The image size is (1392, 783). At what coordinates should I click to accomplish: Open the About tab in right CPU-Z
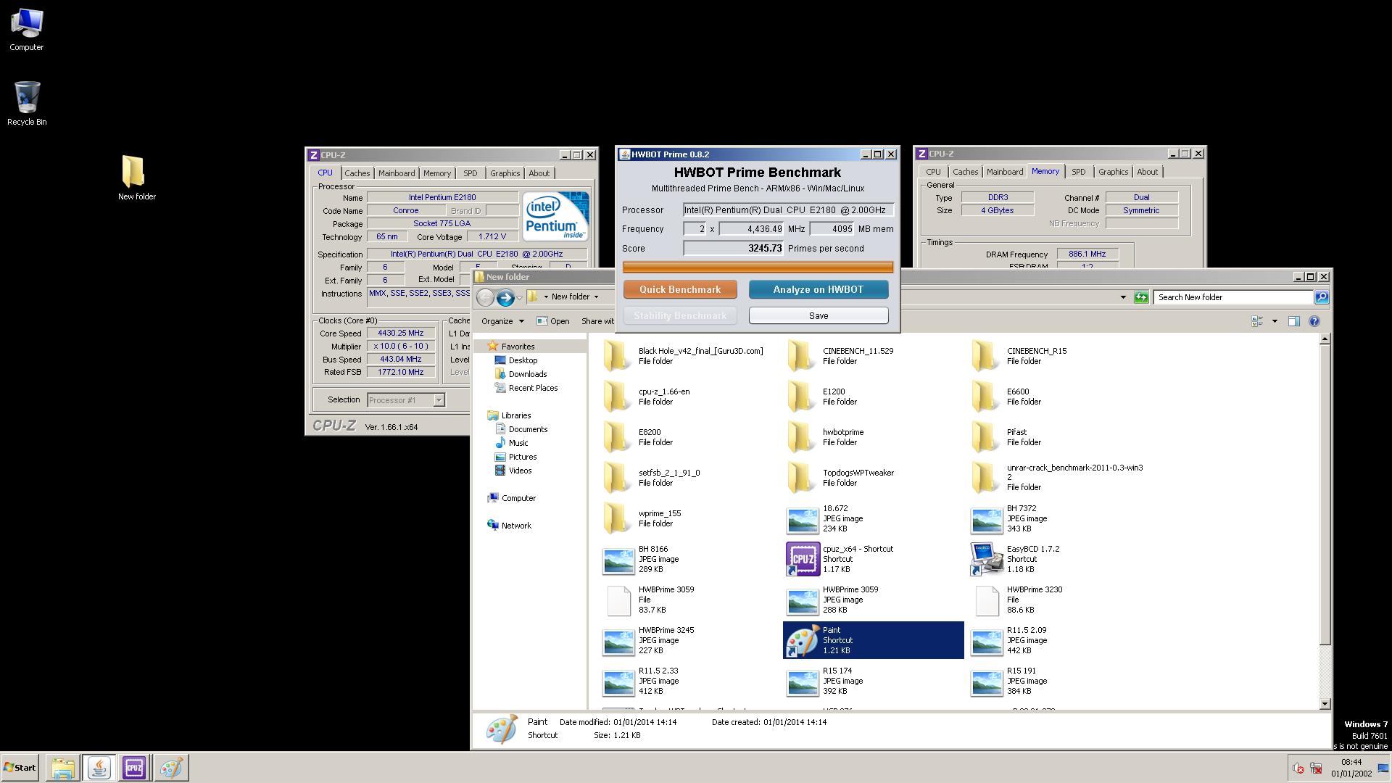click(1147, 172)
